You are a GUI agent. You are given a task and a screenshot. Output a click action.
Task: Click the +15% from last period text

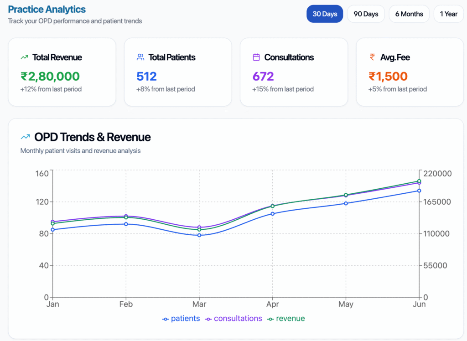pyautogui.click(x=283, y=89)
